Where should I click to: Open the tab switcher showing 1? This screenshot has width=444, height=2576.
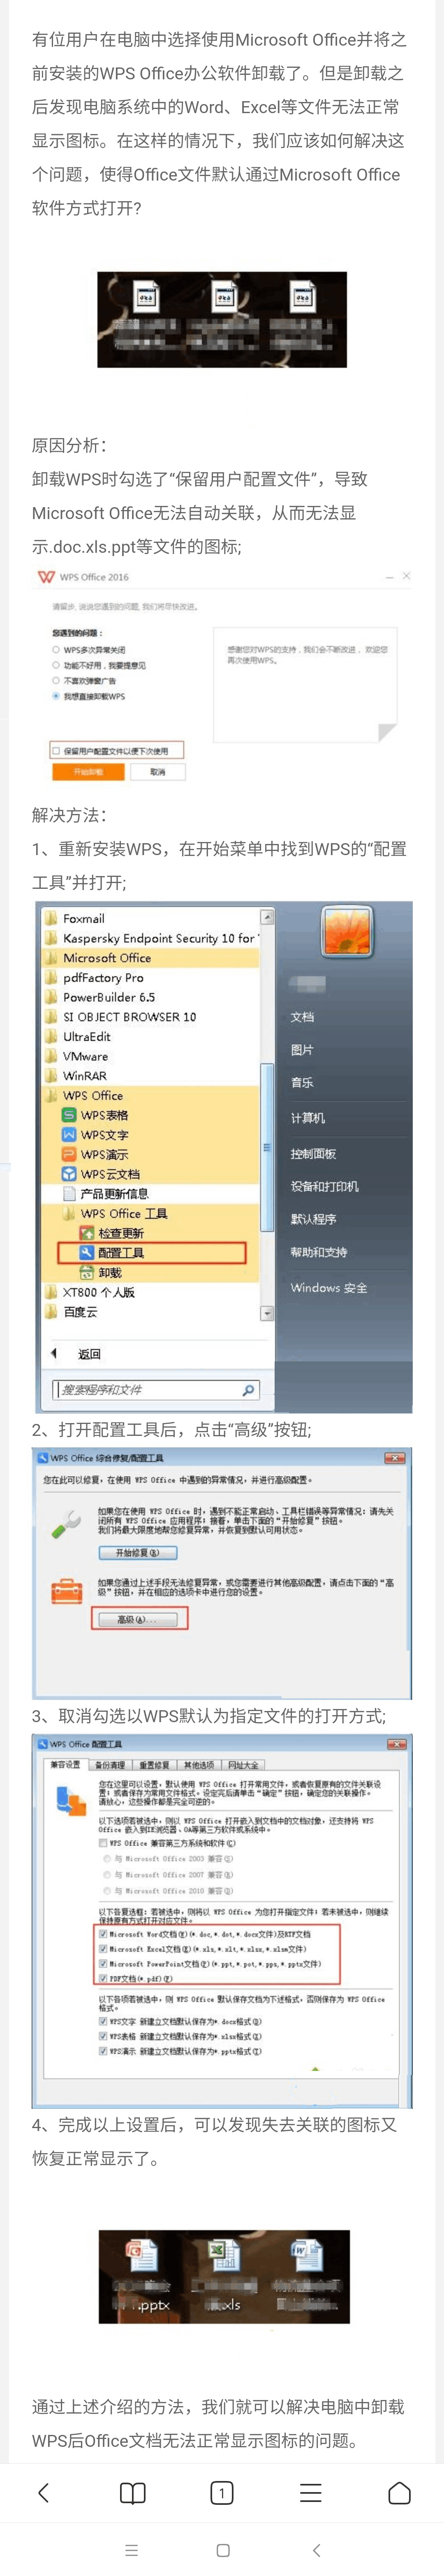222,2492
